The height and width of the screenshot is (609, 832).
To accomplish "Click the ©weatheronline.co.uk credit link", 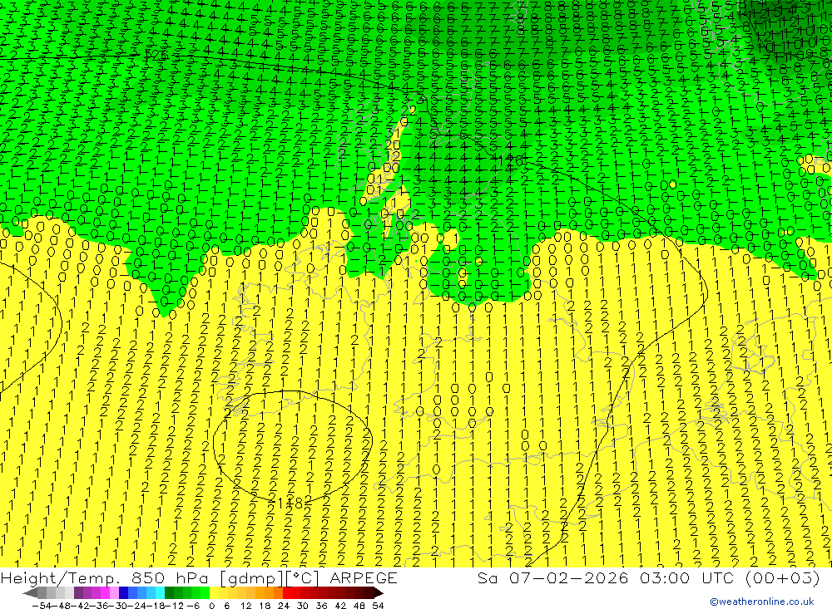I will (761, 602).
